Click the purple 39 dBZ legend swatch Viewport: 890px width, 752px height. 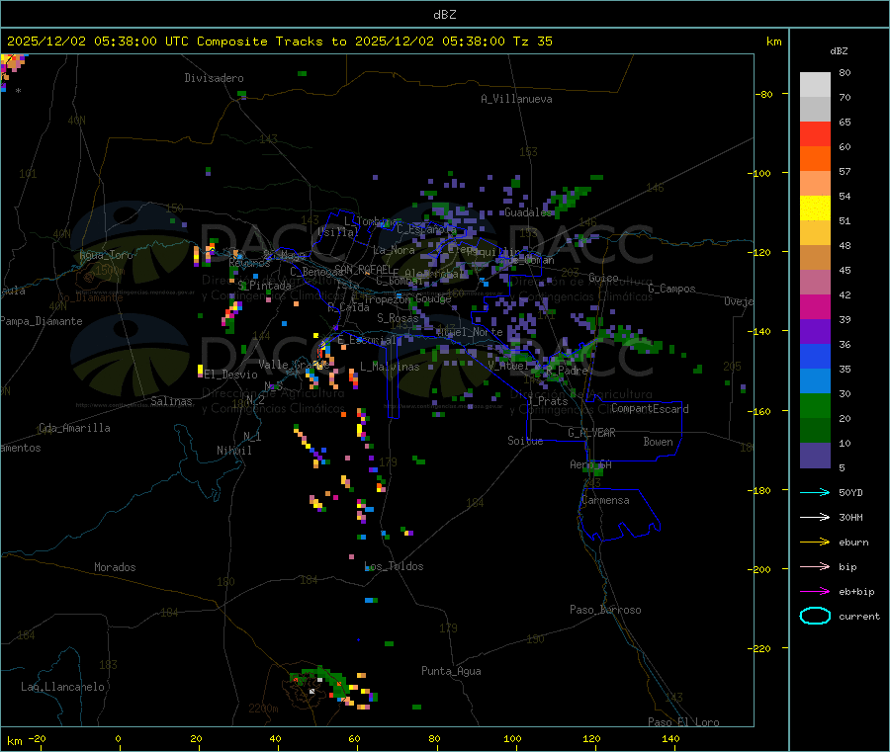point(815,332)
